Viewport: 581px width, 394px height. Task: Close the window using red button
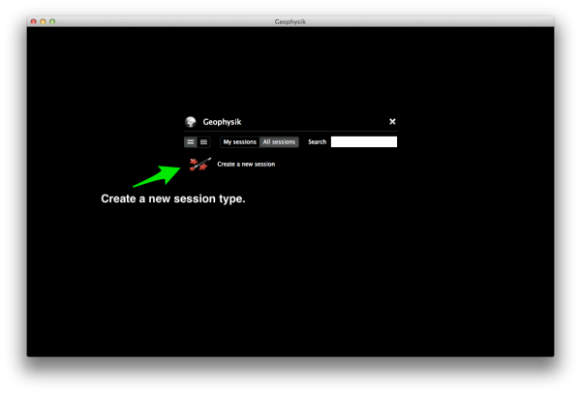click(34, 20)
